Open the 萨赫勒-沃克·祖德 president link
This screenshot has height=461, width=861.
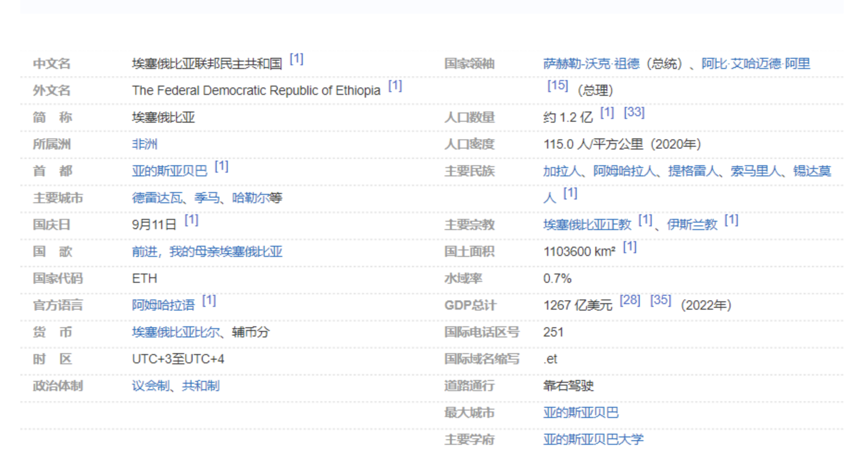click(x=591, y=64)
